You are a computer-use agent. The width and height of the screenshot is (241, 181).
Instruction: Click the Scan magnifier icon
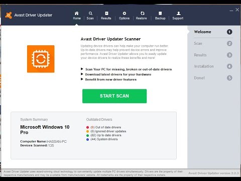(90, 13)
